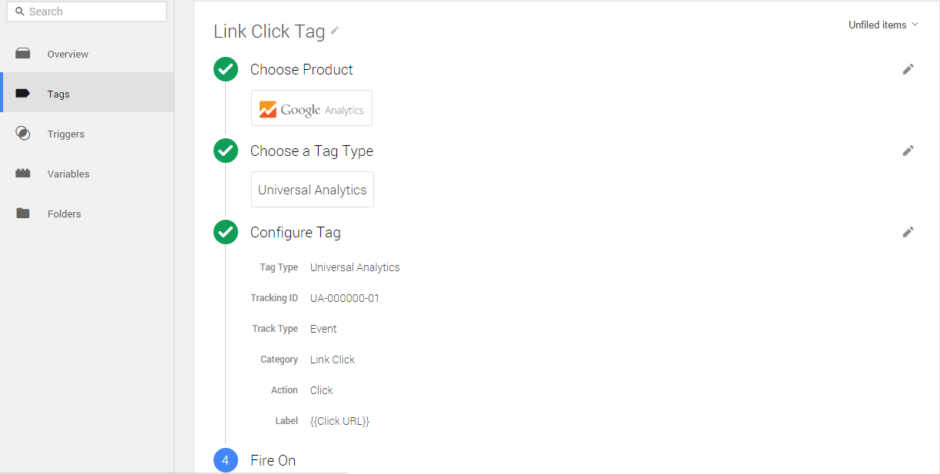Edit the Choose Product step
The width and height of the screenshot is (940, 474).
coord(908,69)
